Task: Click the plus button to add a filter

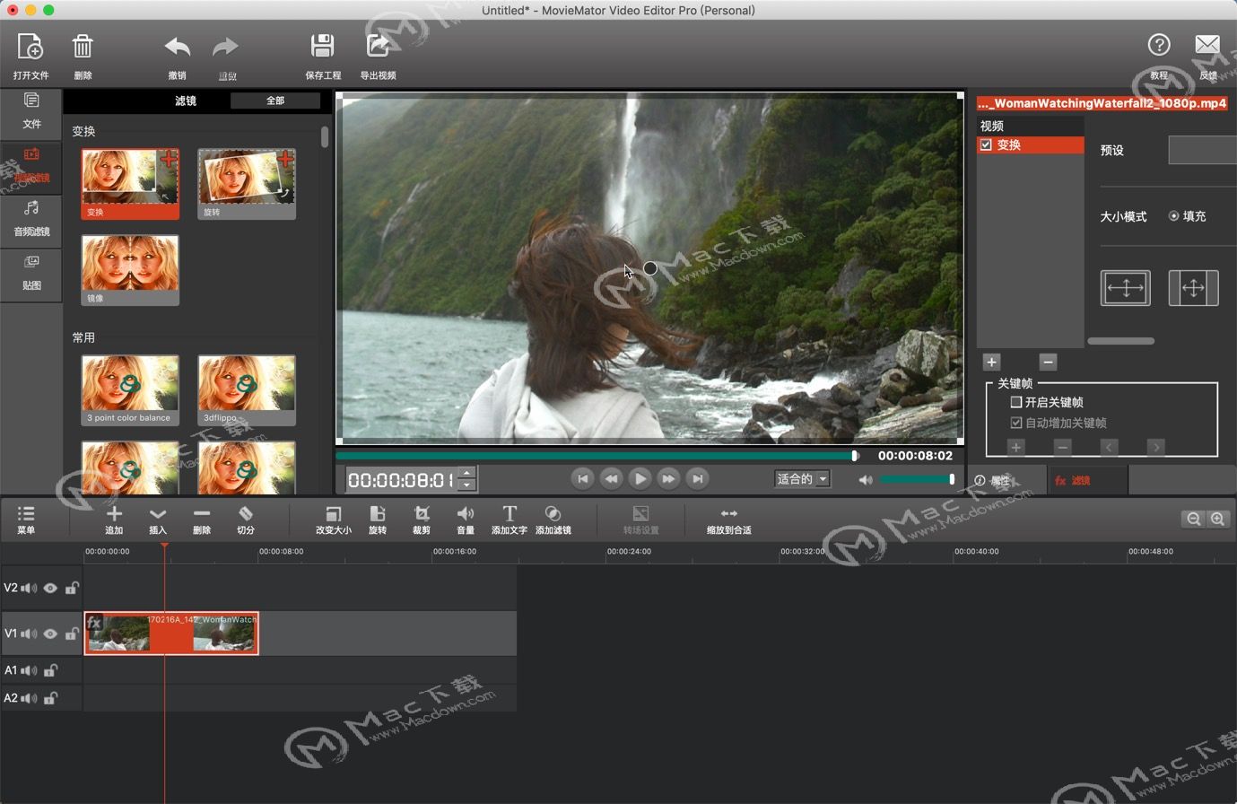Action: 991,363
